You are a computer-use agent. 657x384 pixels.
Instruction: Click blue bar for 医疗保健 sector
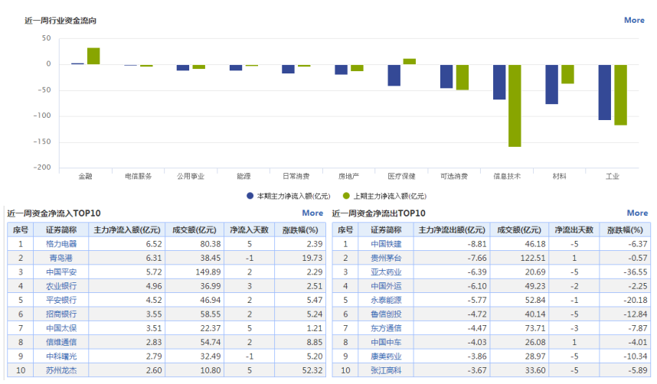(x=394, y=76)
